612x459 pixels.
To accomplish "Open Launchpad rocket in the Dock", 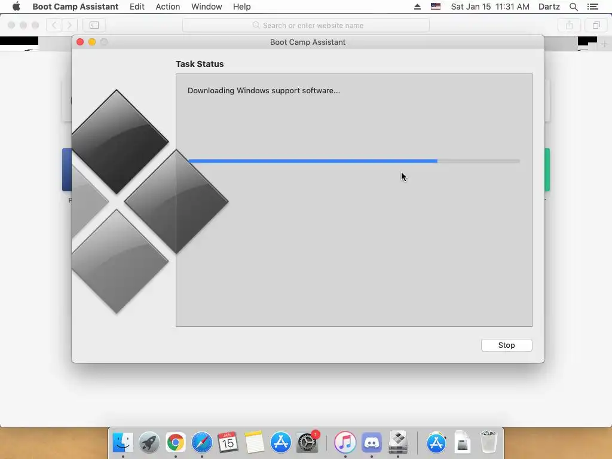I will click(149, 442).
